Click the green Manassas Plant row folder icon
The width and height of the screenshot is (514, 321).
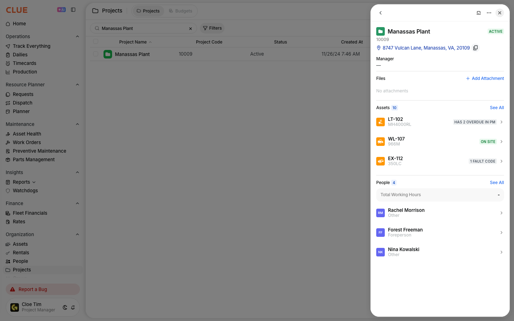(x=108, y=54)
